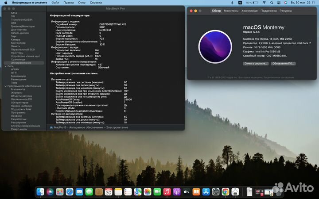Click the Wi-Fi status icon in menu bar

click(x=264, y=3)
